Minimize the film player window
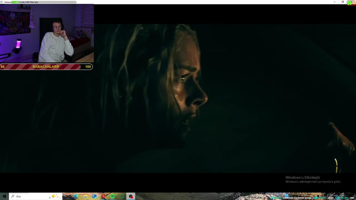Image resolution: width=356 pixels, height=200 pixels. [334, 2]
